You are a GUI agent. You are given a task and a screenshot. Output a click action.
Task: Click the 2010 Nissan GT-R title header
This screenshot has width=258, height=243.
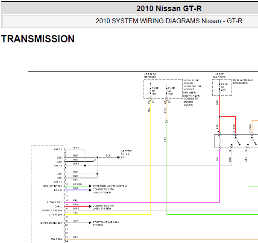coord(169,8)
